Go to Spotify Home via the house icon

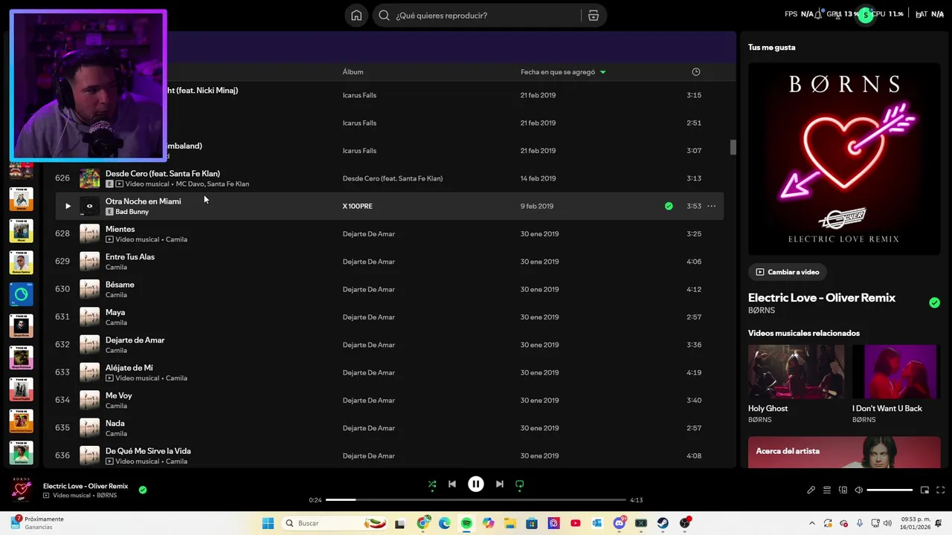[x=356, y=16]
